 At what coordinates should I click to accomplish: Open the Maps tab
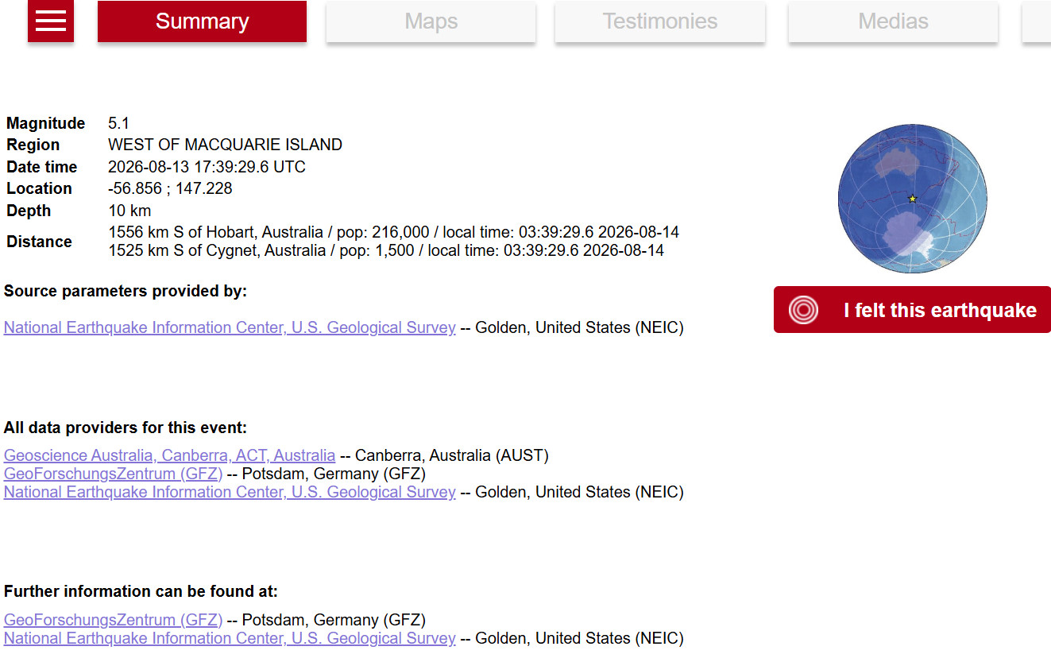(x=431, y=21)
